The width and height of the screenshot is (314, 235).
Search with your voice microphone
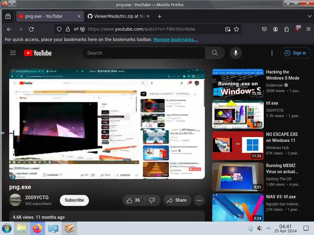coord(236,53)
